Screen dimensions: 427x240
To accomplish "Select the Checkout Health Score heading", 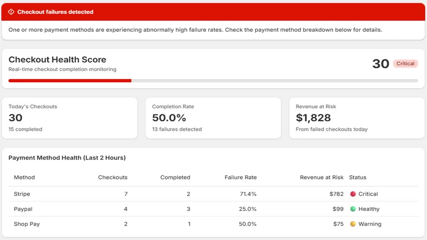I will point(57,60).
